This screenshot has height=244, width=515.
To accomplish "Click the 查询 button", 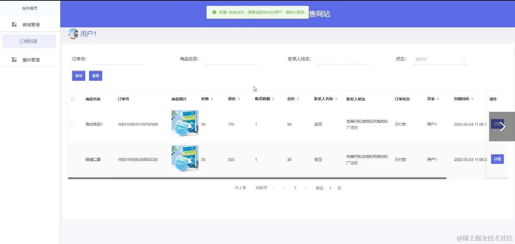I will (79, 76).
